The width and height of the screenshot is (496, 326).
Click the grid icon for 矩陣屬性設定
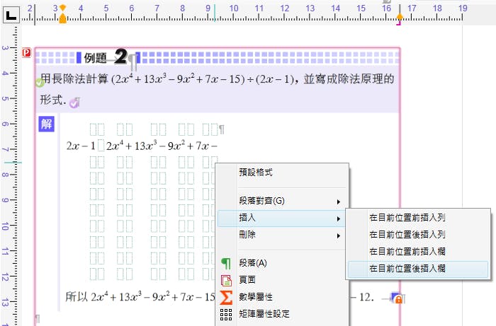pyautogui.click(x=226, y=314)
